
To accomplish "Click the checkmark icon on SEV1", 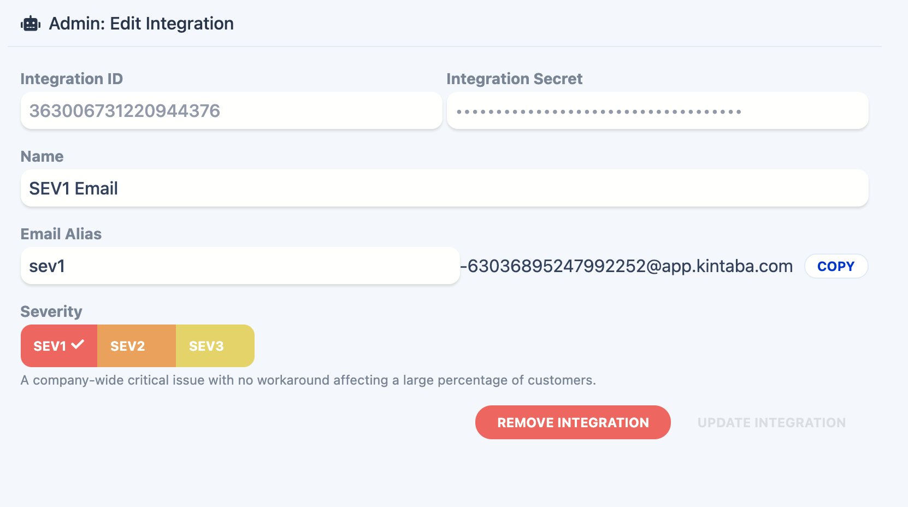I will point(78,345).
